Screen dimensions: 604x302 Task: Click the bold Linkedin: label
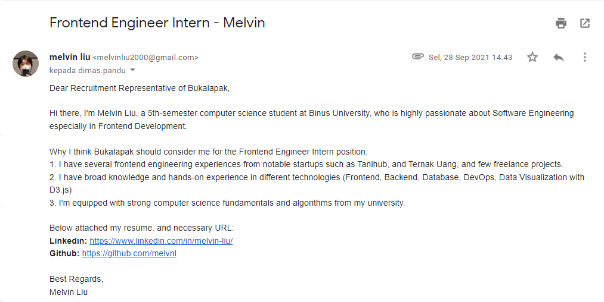[68, 241]
